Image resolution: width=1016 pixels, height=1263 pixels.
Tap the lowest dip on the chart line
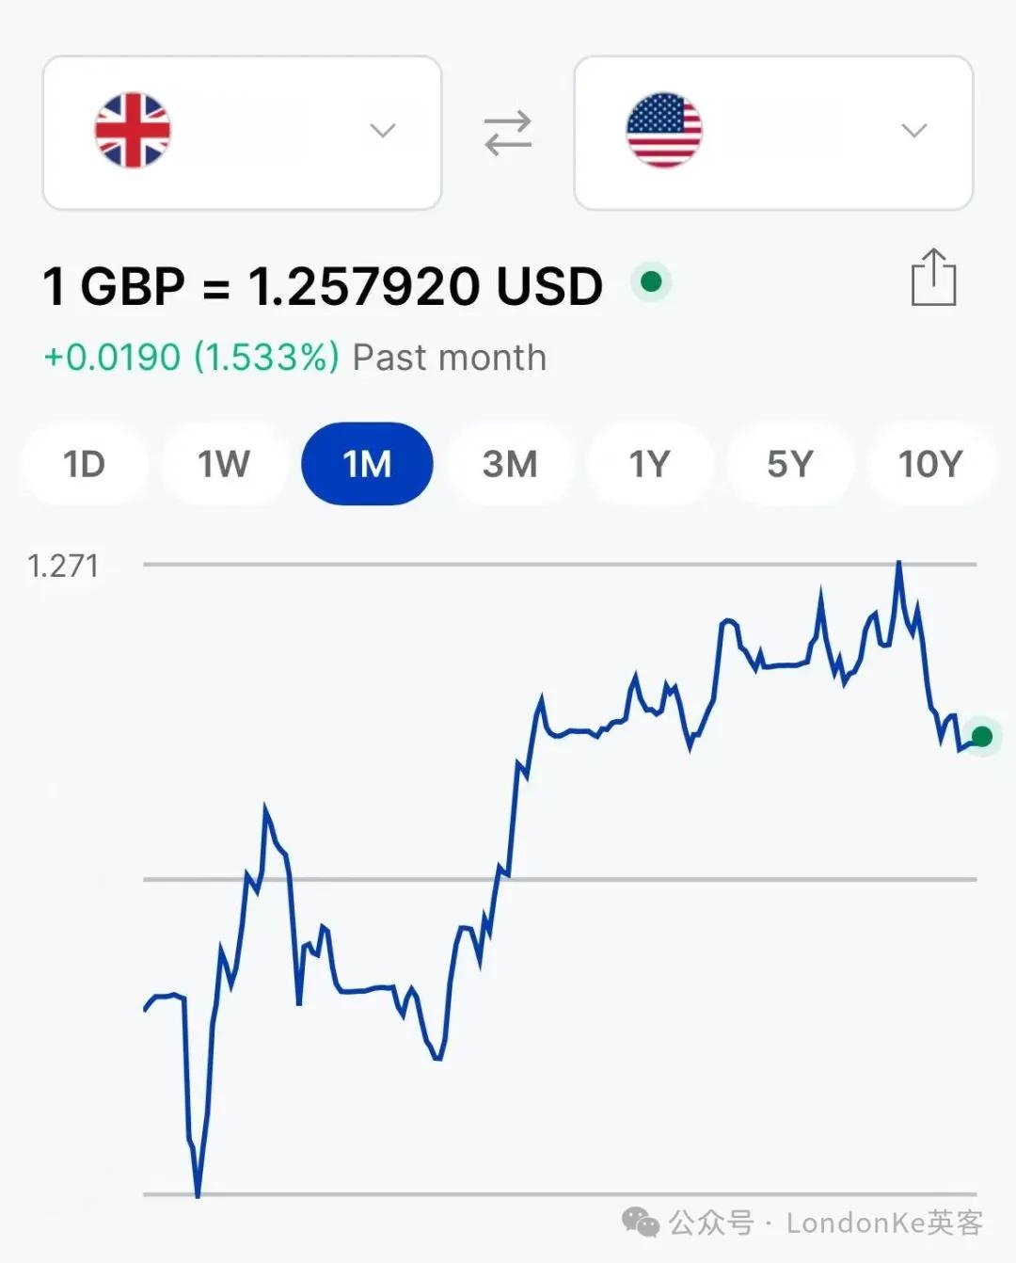pyautogui.click(x=198, y=1194)
